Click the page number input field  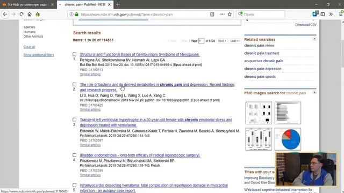click(x=201, y=41)
